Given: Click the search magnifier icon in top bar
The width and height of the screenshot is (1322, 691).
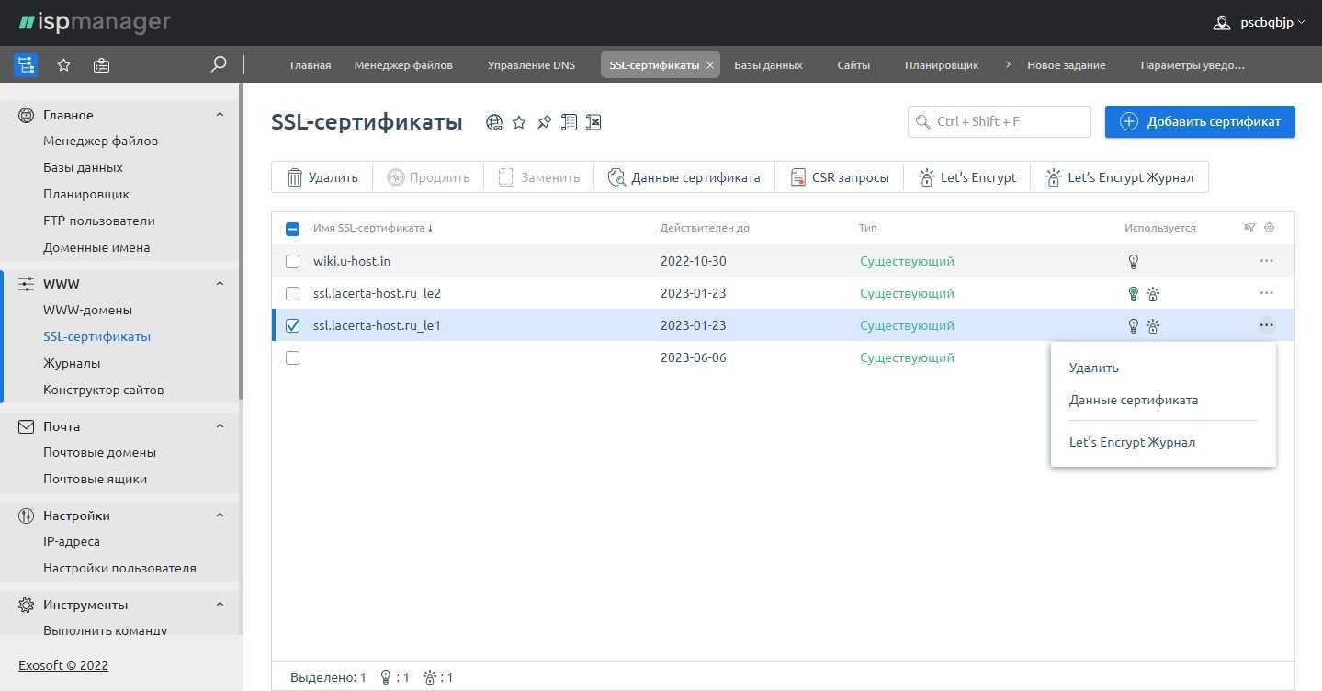Looking at the screenshot, I should pyautogui.click(x=219, y=65).
